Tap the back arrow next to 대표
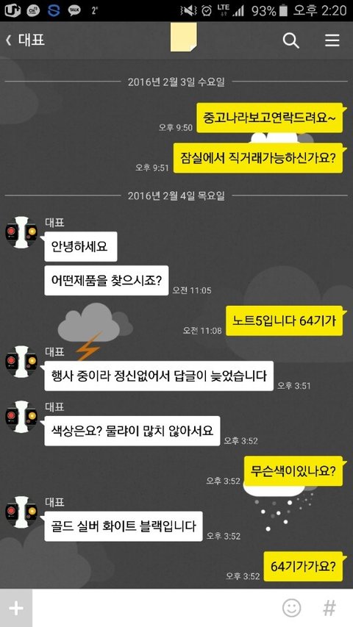Viewport: 353px width, 627px height. coord(8,40)
